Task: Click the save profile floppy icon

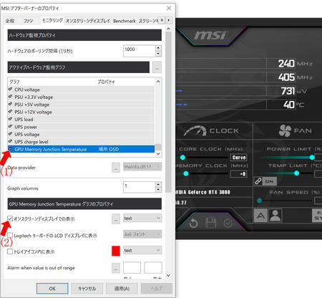Action: pos(211,223)
